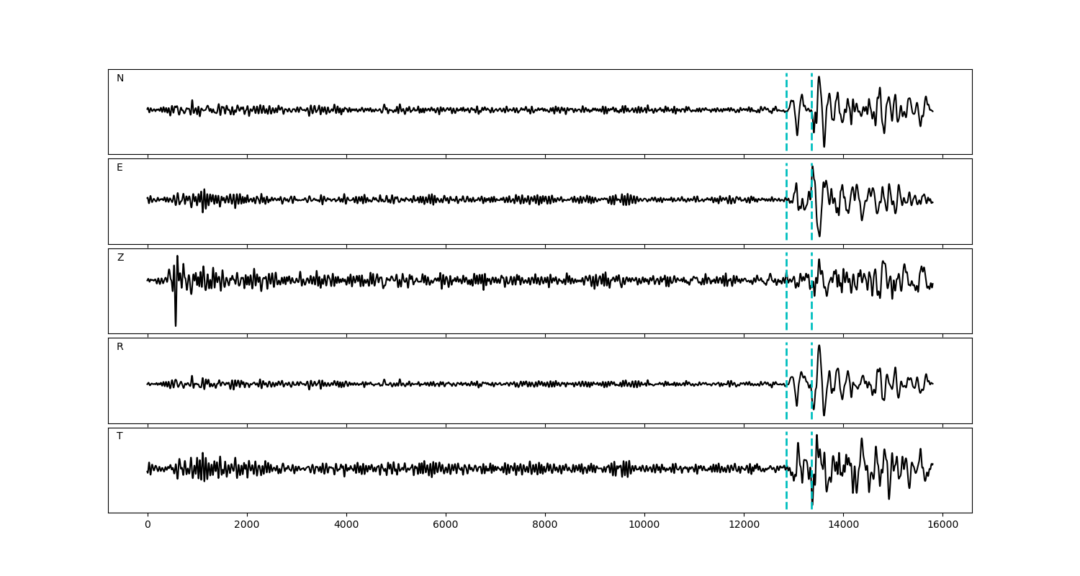Screen dimensions: 1080x576
Task: Click the tallest peak in the N trace
Action: pyautogui.click(x=819, y=78)
